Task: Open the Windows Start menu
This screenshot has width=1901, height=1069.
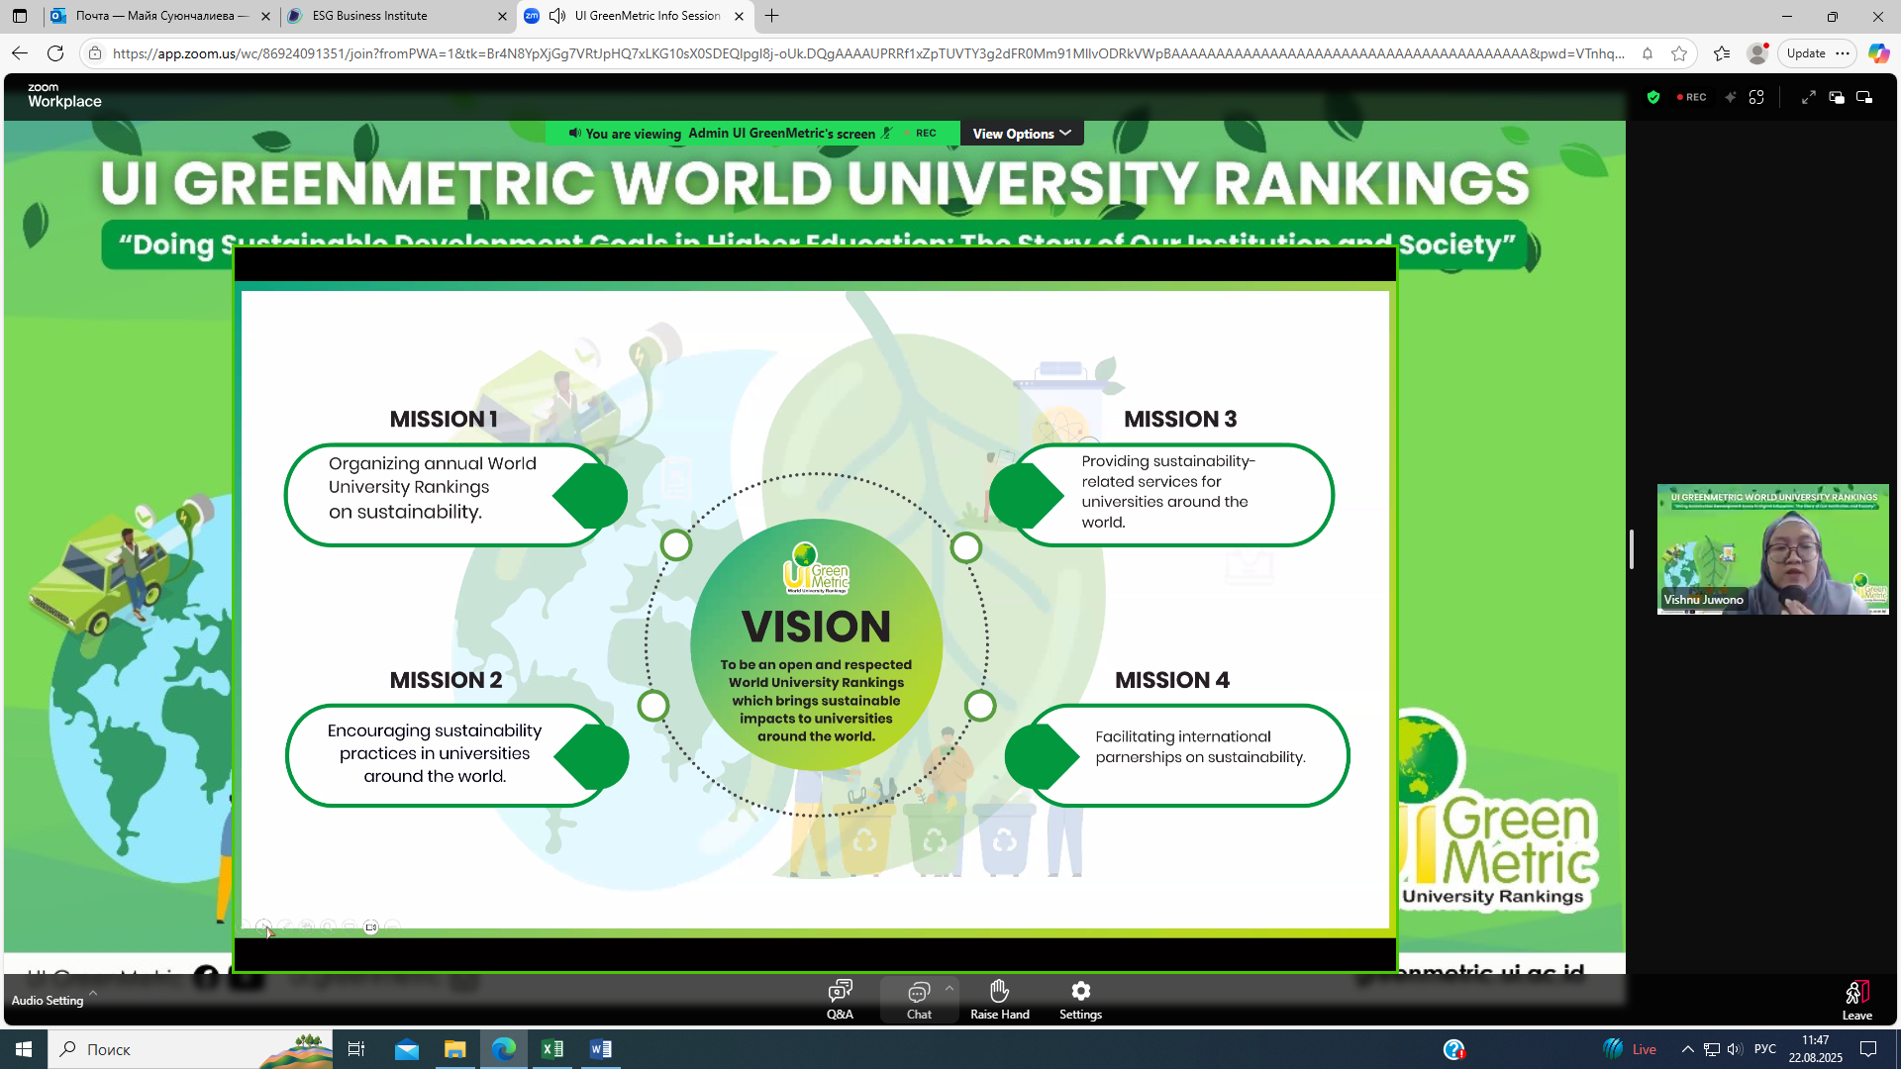Action: (x=24, y=1049)
